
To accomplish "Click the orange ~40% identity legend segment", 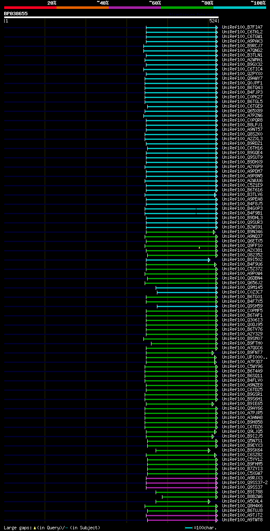I will 83,7.
